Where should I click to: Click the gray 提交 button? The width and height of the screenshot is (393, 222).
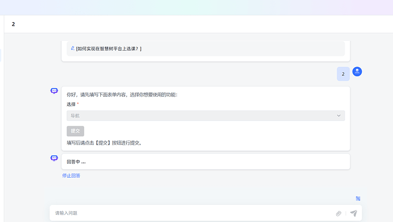[x=75, y=131]
